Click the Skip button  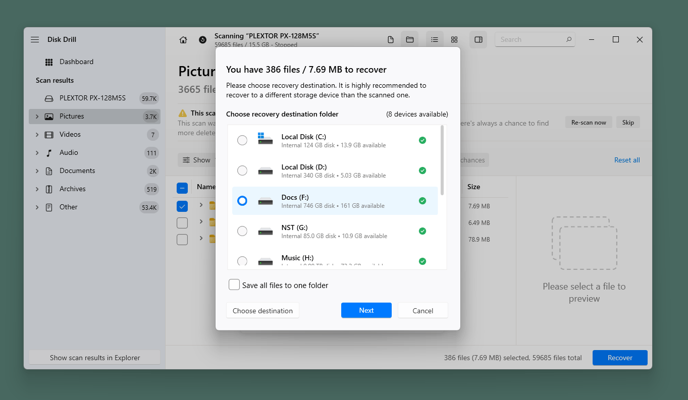coord(628,122)
